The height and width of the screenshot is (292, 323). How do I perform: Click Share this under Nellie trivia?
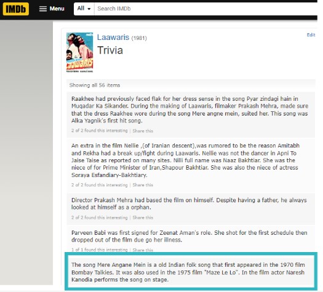point(143,185)
